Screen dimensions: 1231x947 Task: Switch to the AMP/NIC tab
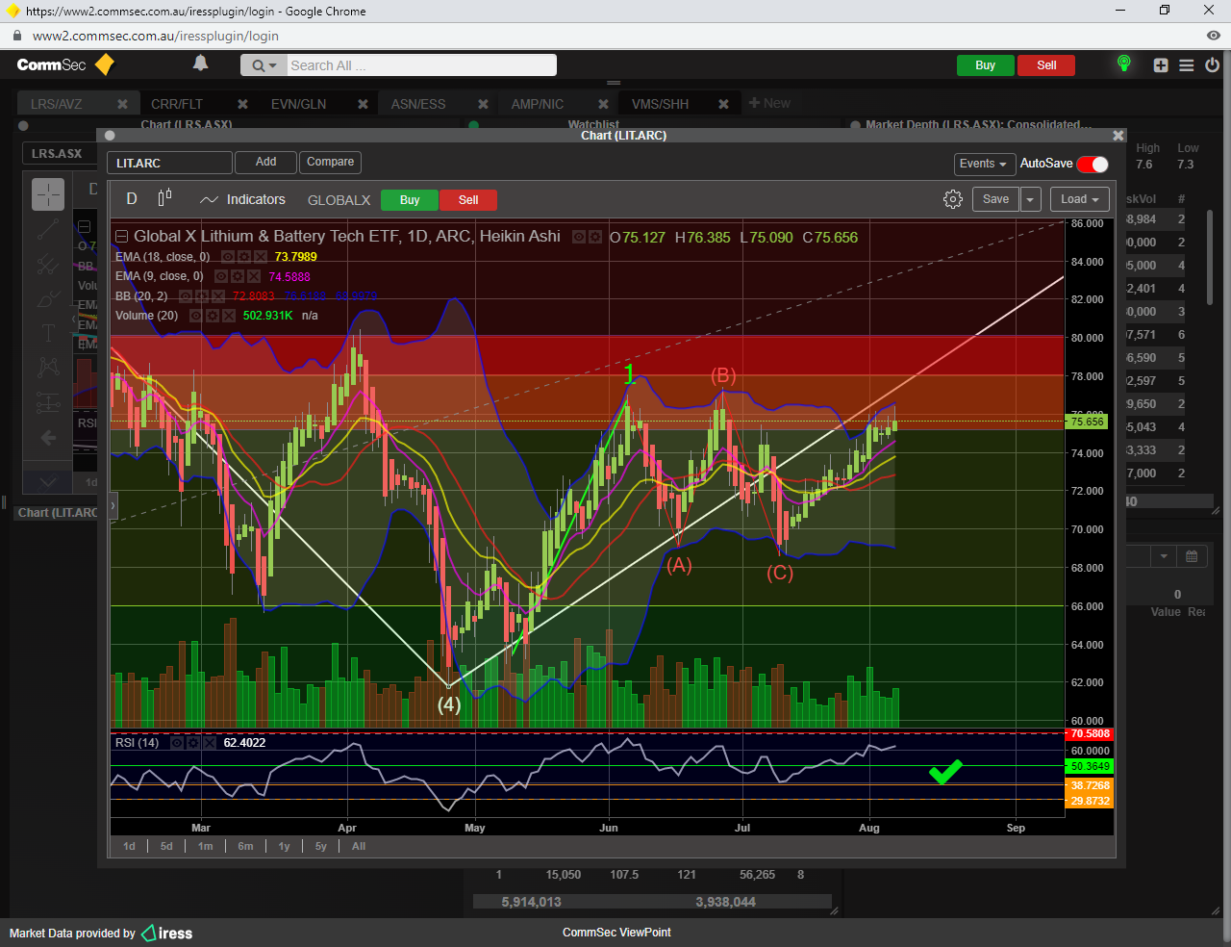point(538,104)
